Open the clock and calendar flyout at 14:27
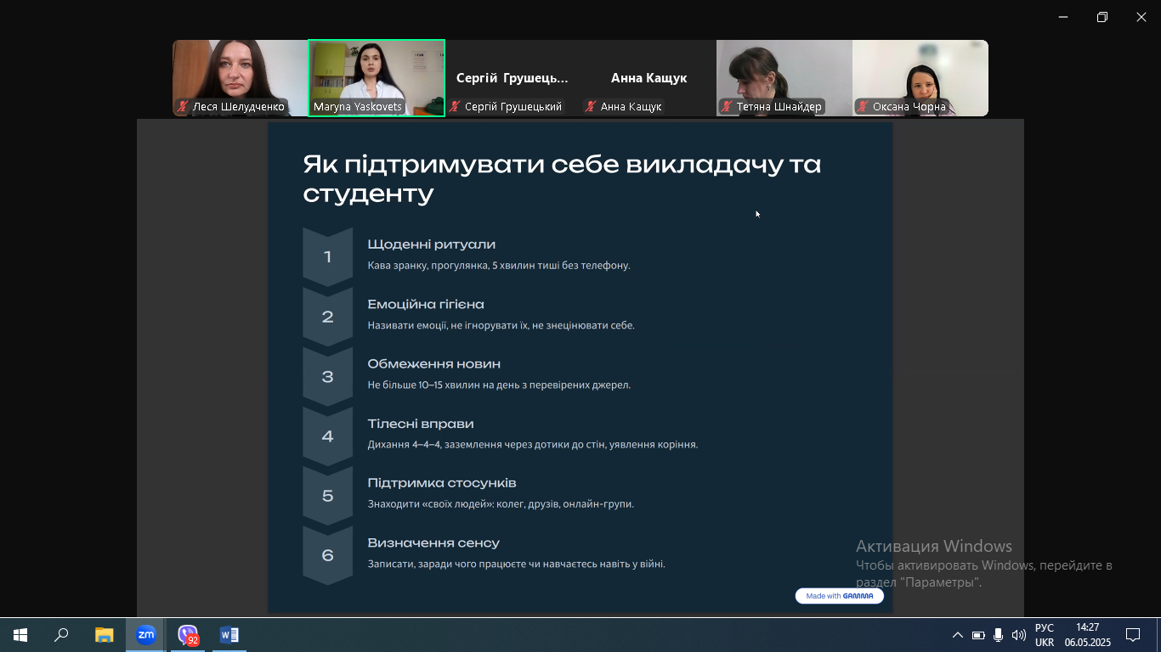Viewport: 1161px width, 652px height. coord(1087,635)
